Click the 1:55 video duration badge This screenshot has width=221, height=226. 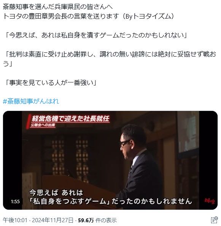pyautogui.click(x=15, y=201)
